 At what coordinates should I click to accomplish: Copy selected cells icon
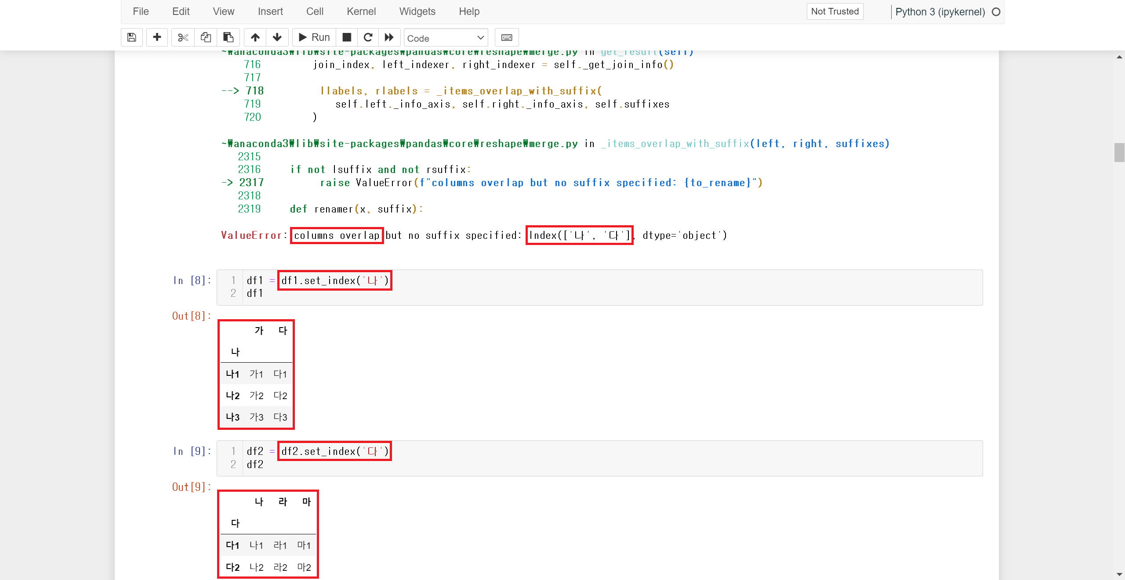pyautogui.click(x=206, y=37)
